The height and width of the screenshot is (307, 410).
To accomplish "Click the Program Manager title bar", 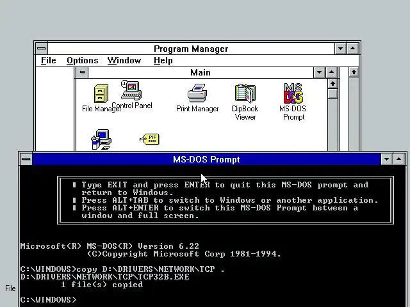I will [191, 49].
